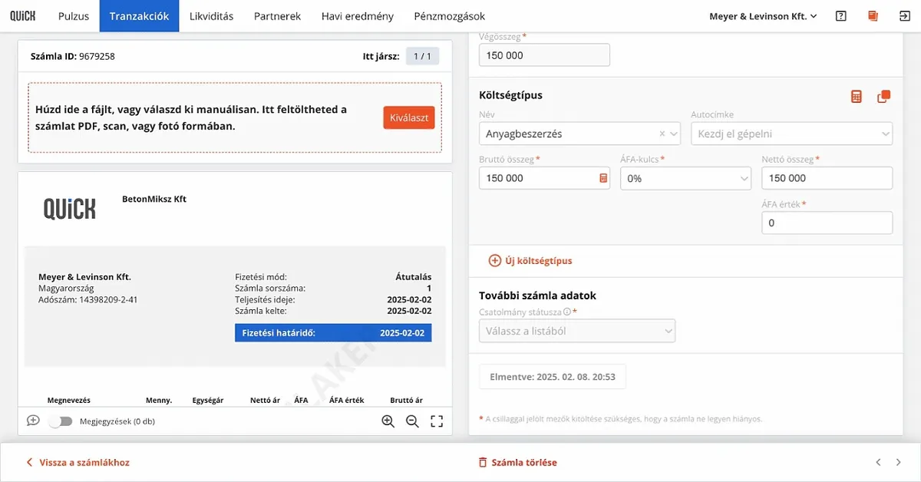
Task: Open the Autocímke dropdown
Action: coord(791,134)
